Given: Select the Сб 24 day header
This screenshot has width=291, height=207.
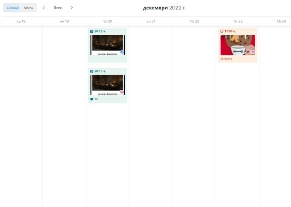Looking at the screenshot, I should (x=281, y=21).
